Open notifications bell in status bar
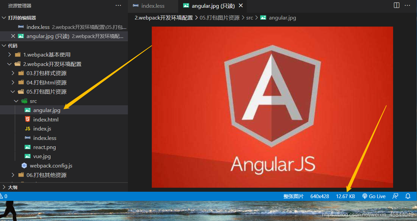Image resolution: width=417 pixels, height=221 pixels. coord(408,196)
